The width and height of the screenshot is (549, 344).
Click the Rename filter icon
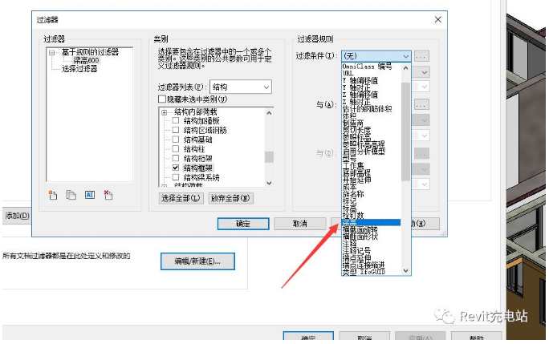(90, 196)
